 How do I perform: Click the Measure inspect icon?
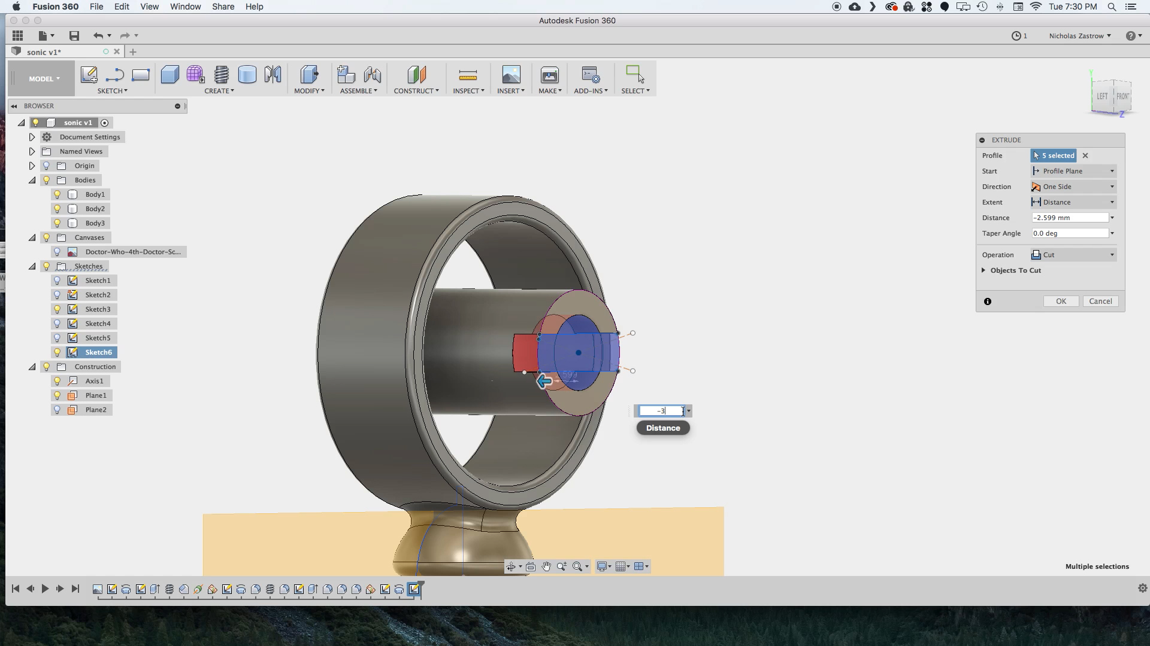(x=468, y=75)
